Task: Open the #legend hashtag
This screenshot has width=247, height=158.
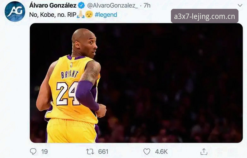Action: click(x=106, y=15)
